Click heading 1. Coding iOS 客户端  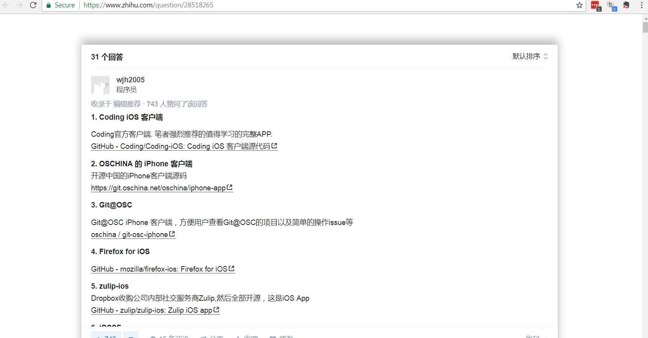pos(127,117)
